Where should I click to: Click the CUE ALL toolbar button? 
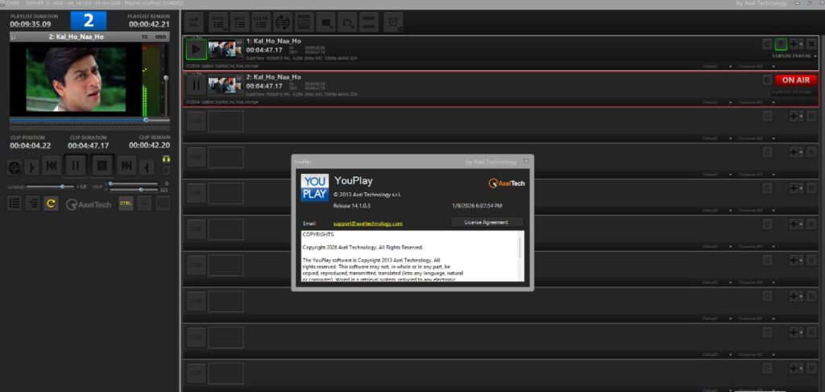(196, 23)
